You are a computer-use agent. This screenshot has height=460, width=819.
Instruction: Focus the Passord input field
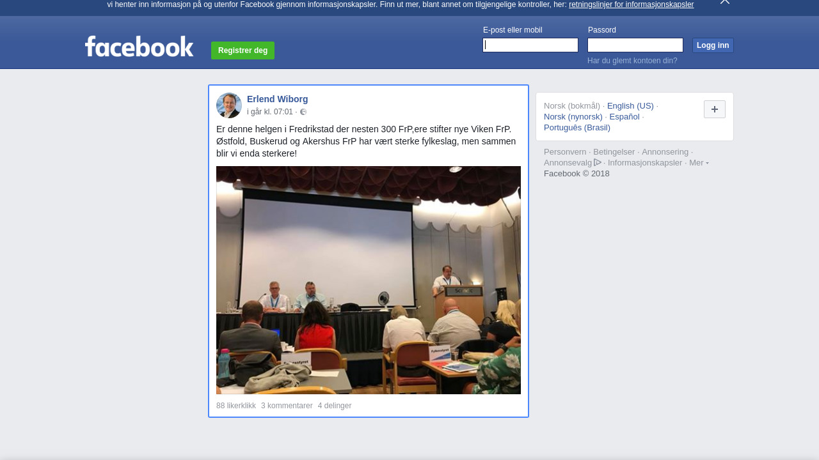point(635,45)
